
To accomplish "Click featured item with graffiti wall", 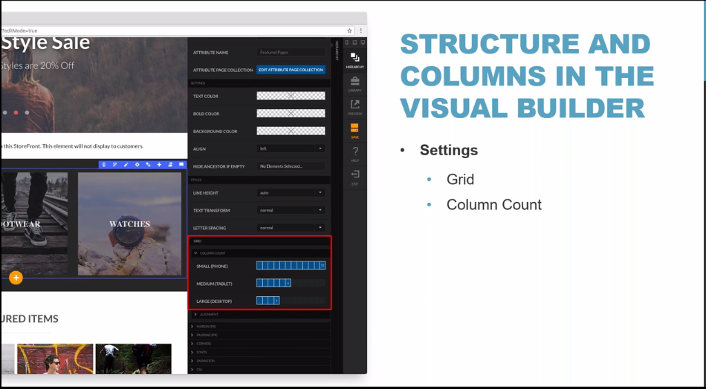I will pos(56,359).
